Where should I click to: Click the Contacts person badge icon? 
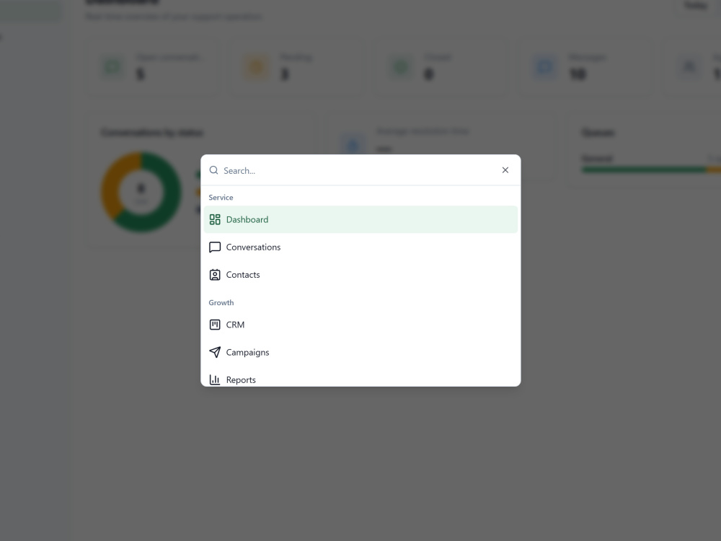coord(215,275)
